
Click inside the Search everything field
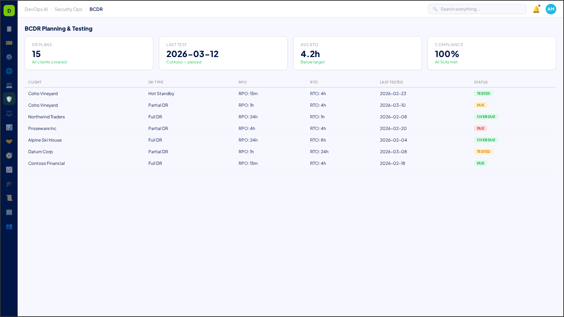click(477, 9)
